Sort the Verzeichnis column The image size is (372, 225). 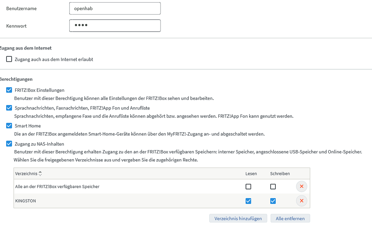pyautogui.click(x=40, y=173)
